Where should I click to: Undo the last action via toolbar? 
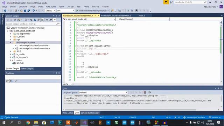pos(34,11)
